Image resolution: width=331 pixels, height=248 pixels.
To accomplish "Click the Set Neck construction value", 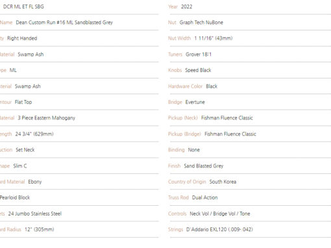I will tap(25, 150).
